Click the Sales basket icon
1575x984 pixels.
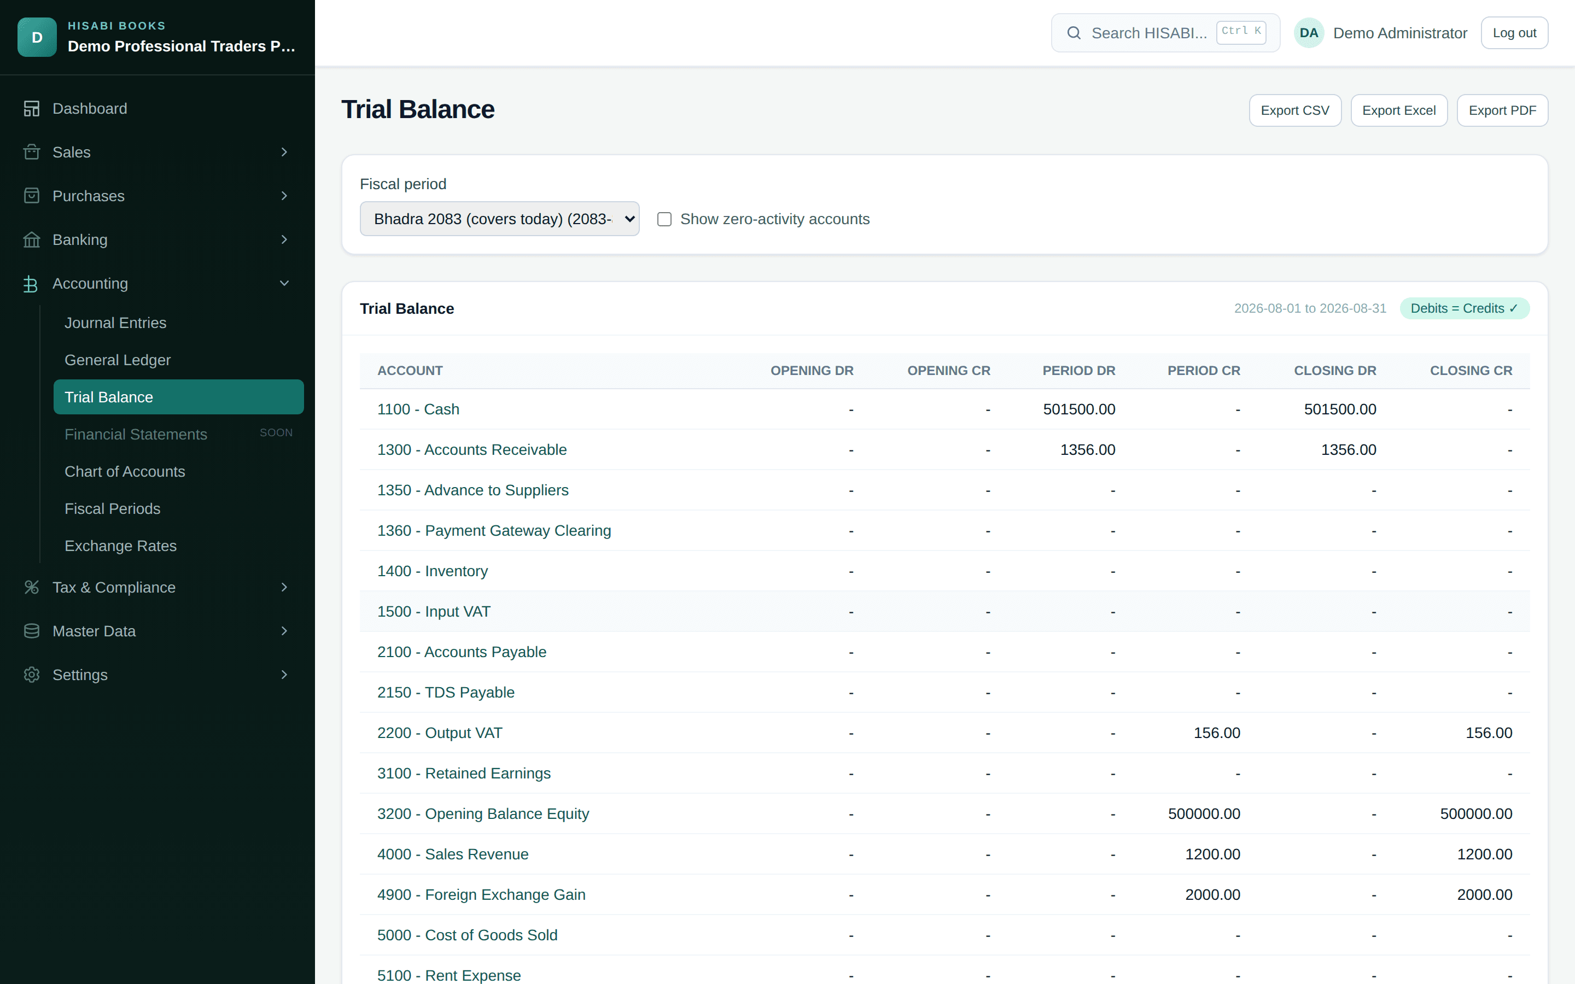pyautogui.click(x=31, y=153)
